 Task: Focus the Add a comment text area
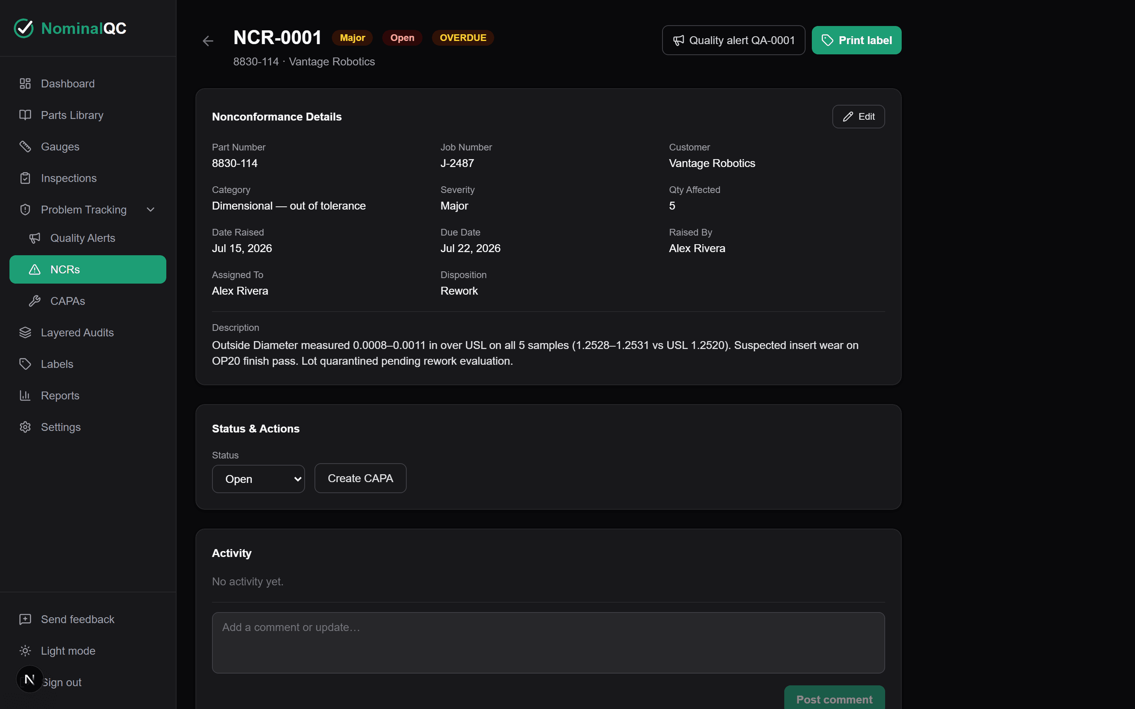click(x=548, y=643)
